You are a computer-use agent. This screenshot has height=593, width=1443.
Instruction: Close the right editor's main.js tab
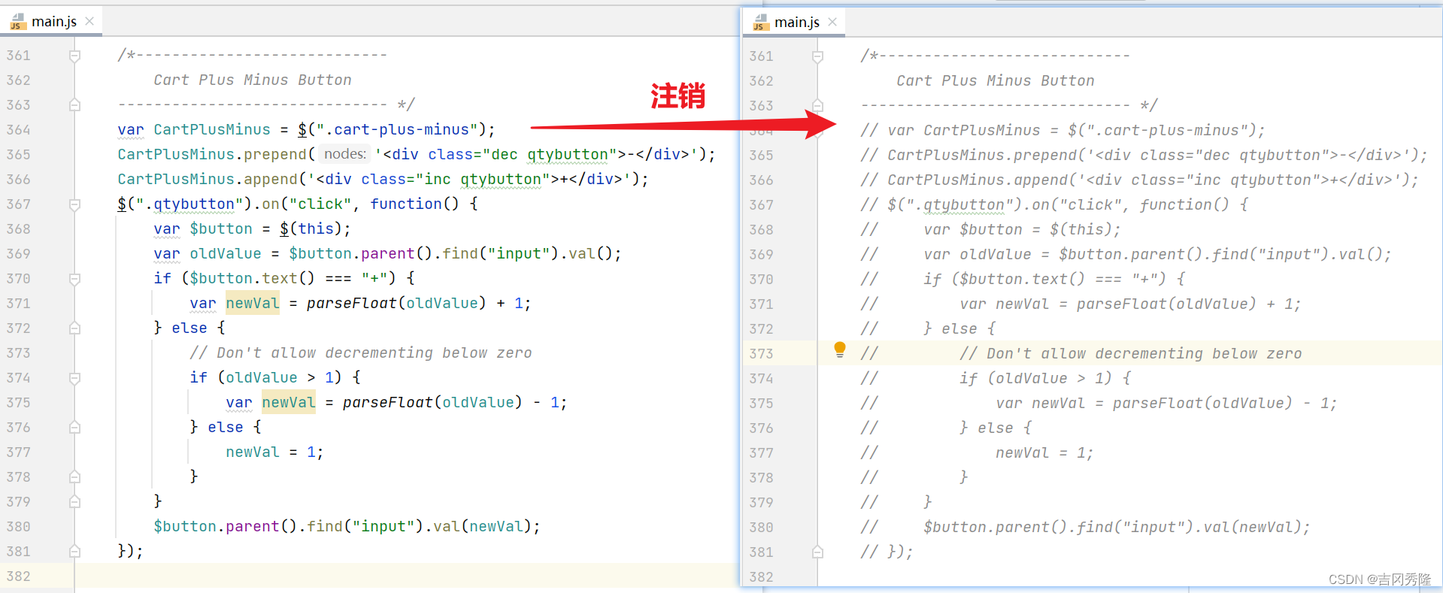click(832, 22)
